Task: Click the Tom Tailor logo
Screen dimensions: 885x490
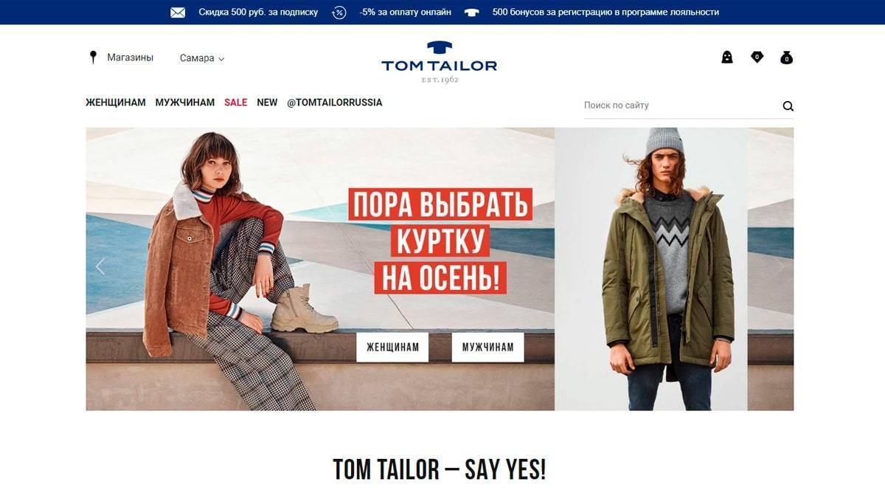Action: 439,62
